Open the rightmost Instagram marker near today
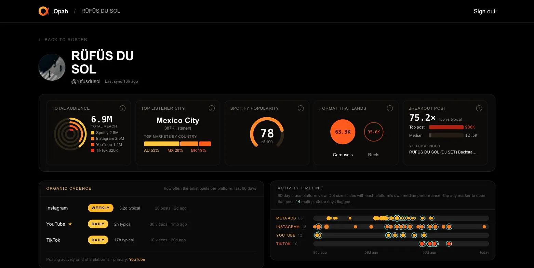The image size is (534, 268). pyautogui.click(x=484, y=227)
